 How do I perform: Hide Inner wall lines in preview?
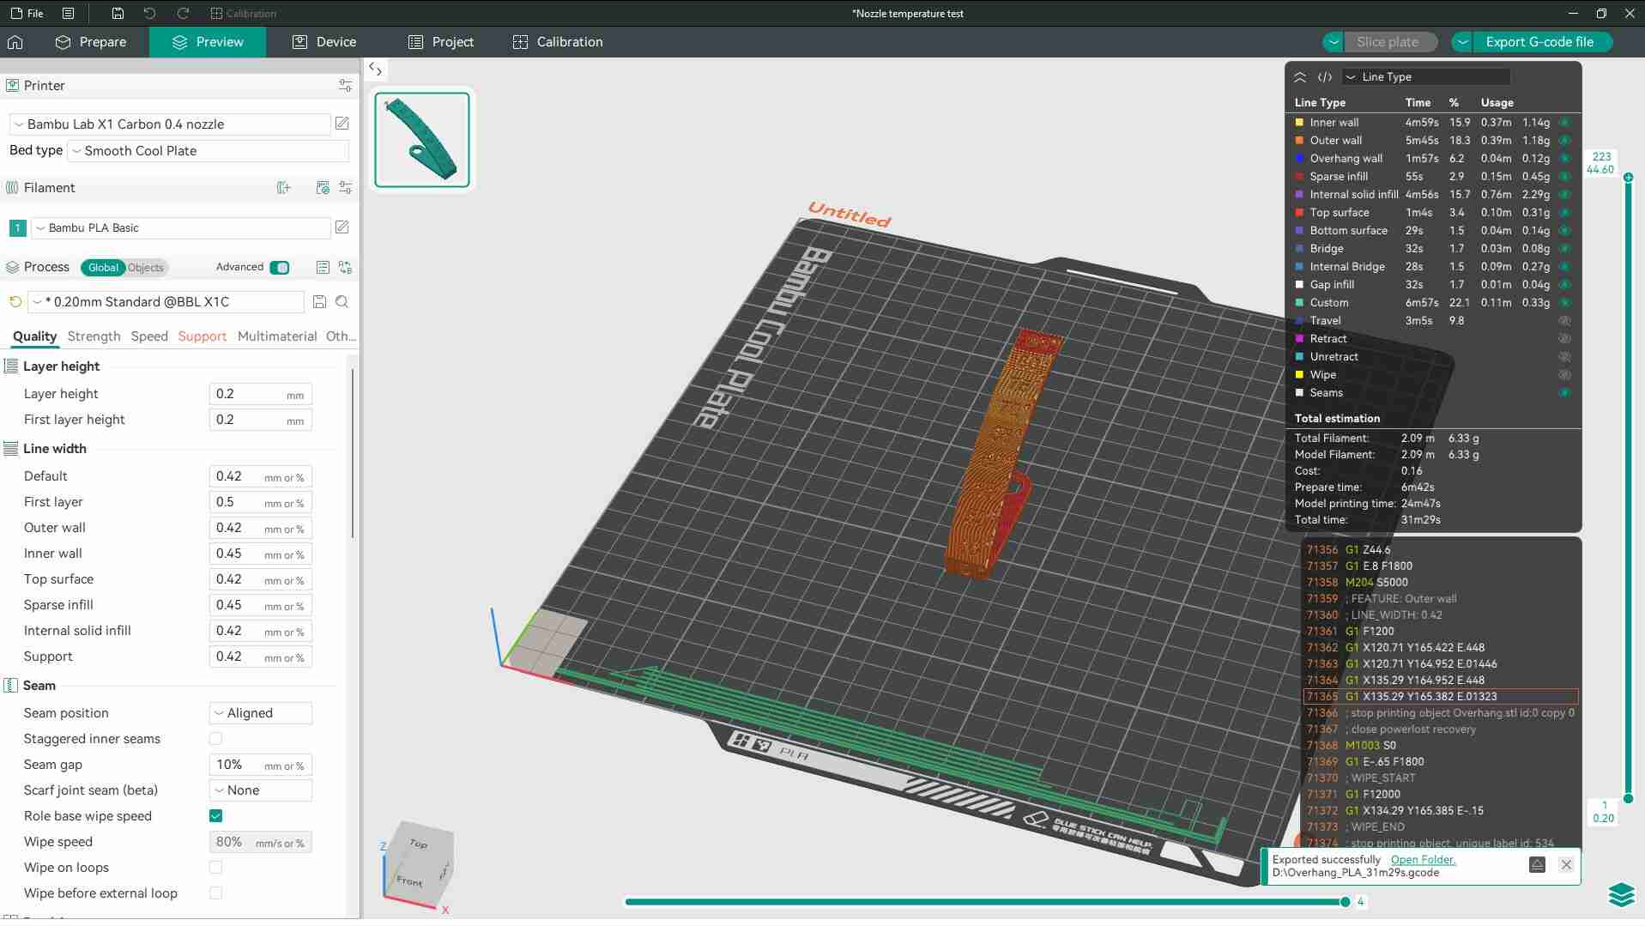pos(1564,123)
